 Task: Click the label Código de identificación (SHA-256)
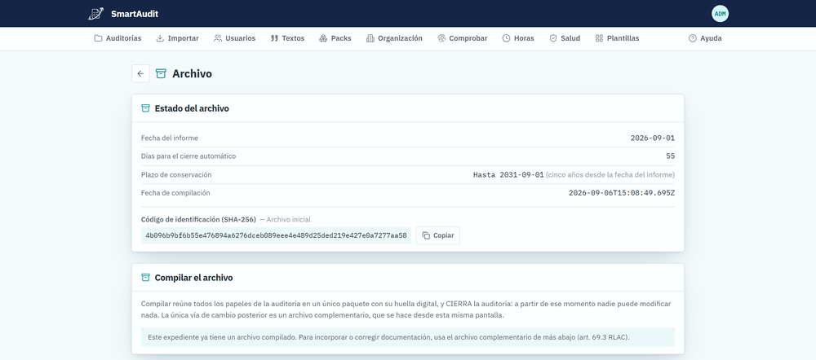198,220
